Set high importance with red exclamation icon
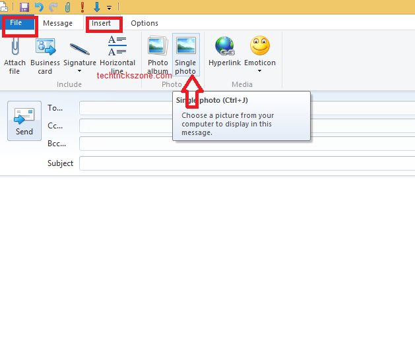This screenshot has height=357, width=415. point(82,7)
